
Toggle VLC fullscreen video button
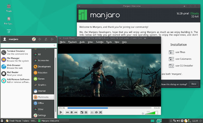[x=82, y=112]
